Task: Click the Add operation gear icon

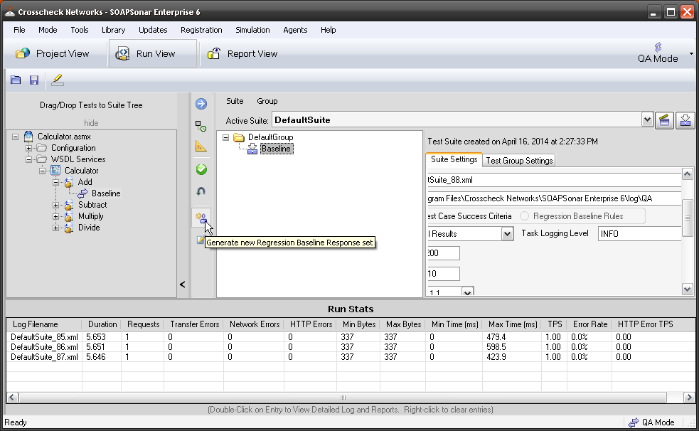Action: coord(68,182)
